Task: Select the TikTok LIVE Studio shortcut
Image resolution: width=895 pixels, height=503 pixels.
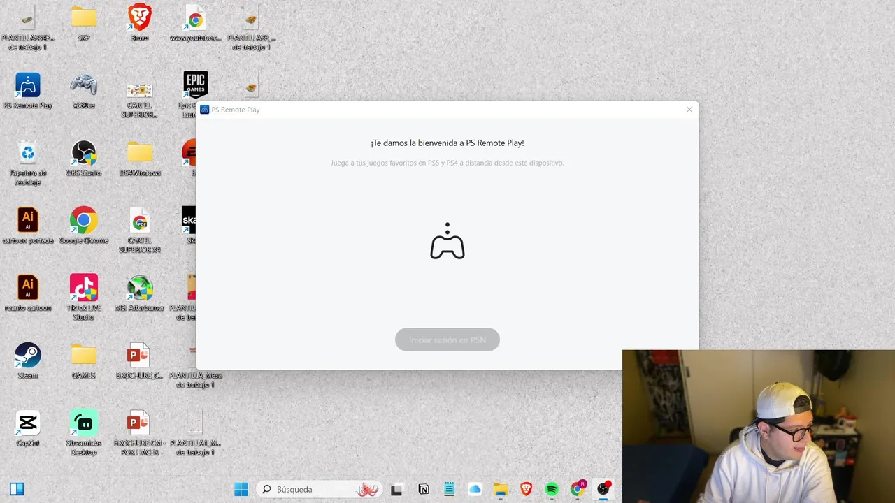Action: [x=84, y=298]
